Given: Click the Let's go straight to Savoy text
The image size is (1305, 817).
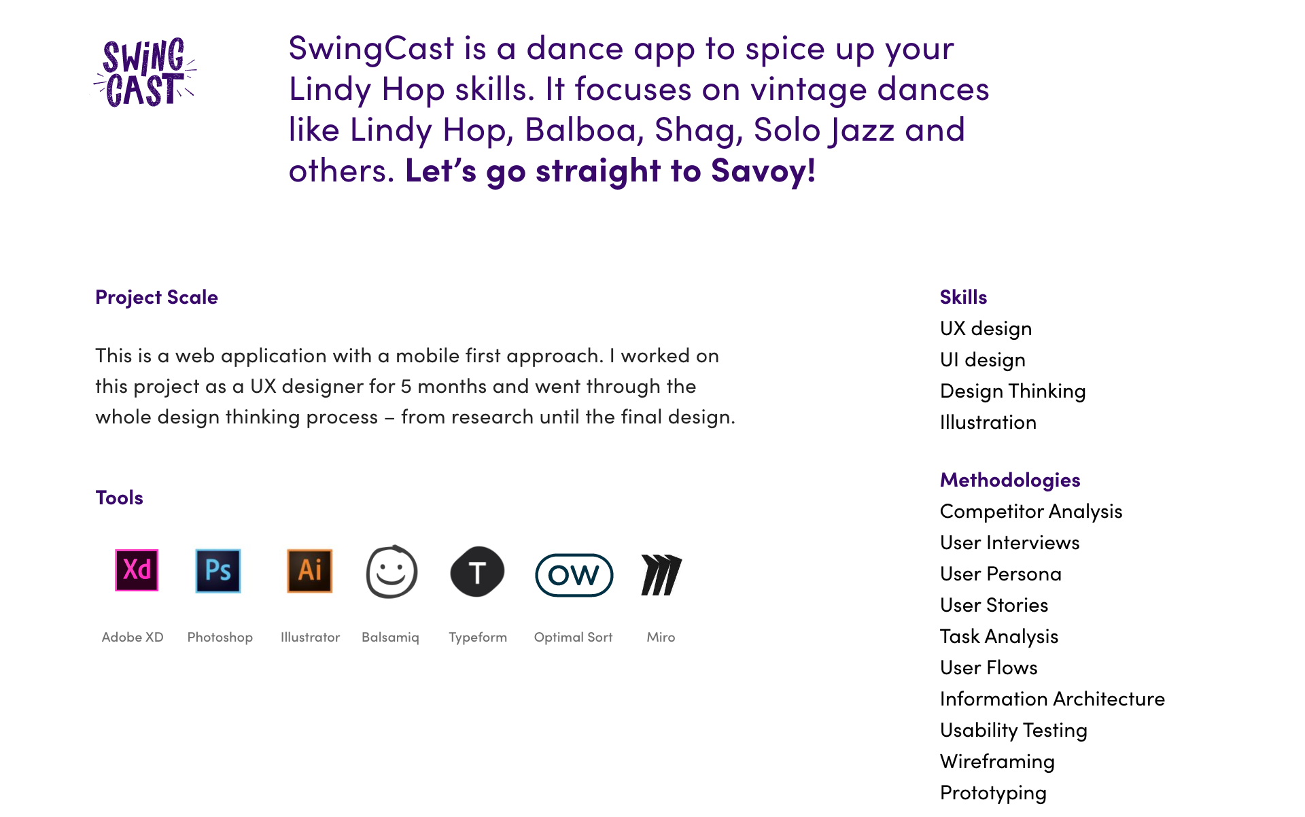Looking at the screenshot, I should click(x=610, y=171).
